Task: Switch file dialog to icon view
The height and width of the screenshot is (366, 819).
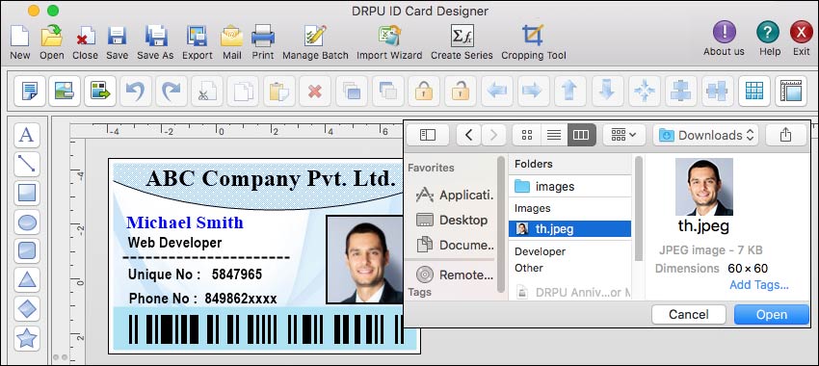Action: pos(526,135)
